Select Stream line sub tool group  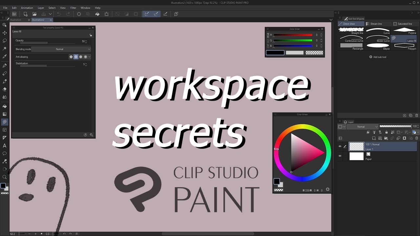click(378, 24)
